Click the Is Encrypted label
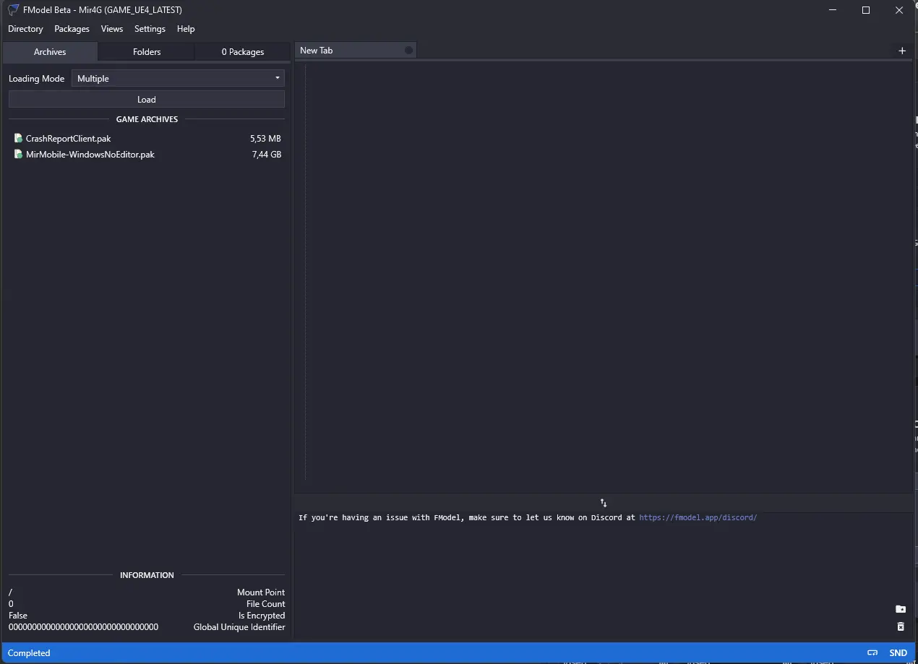The image size is (918, 664). [x=262, y=616]
